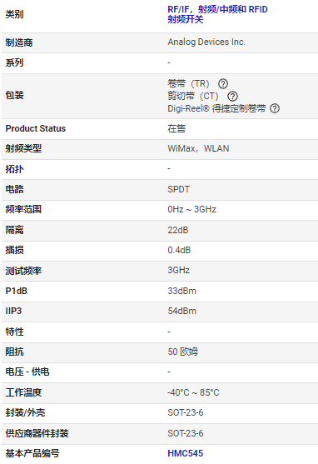Select the 50 欧姆 impedance value

tap(183, 352)
